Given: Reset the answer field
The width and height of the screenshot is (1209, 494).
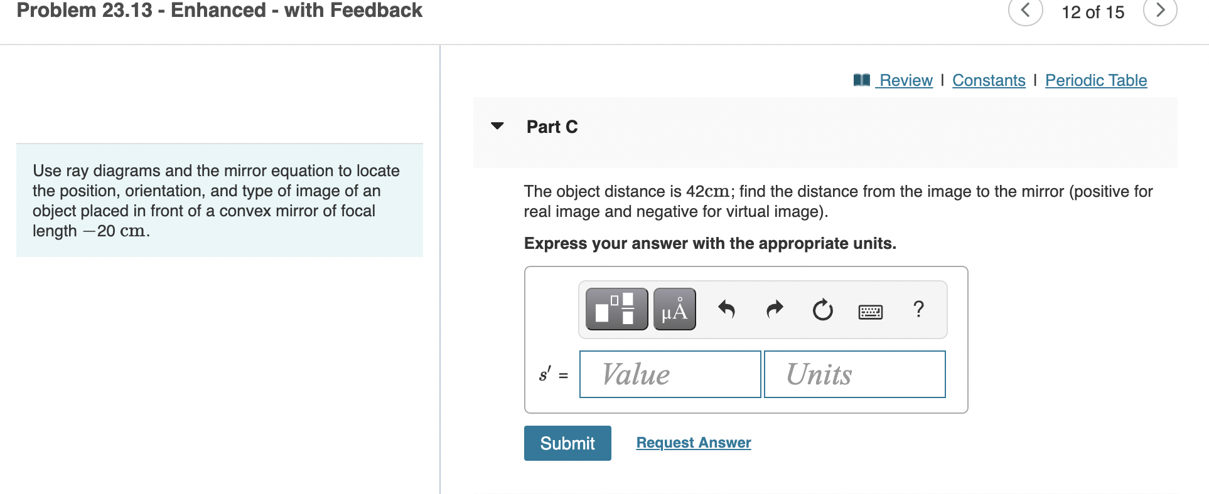Looking at the screenshot, I should 822,310.
